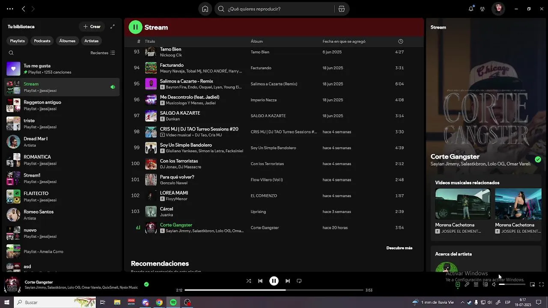
Task: Toggle the saved checkmark beside the Corte Gangster title
Action: 538,160
